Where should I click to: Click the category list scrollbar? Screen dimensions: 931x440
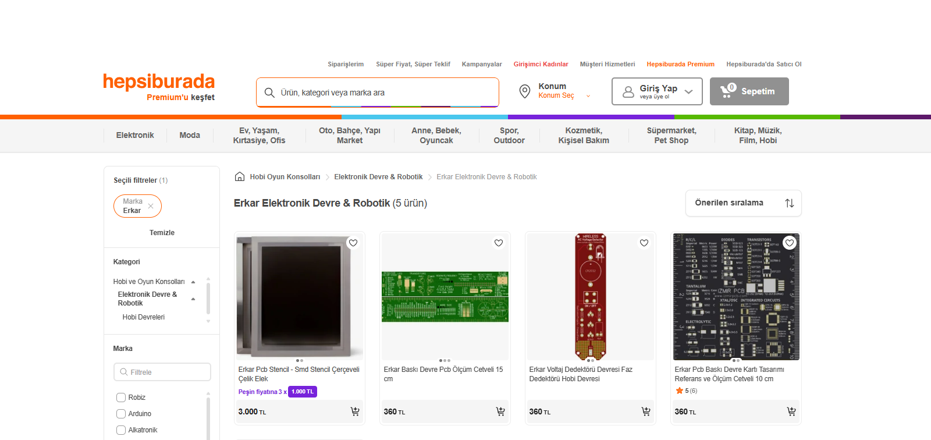pyautogui.click(x=208, y=299)
